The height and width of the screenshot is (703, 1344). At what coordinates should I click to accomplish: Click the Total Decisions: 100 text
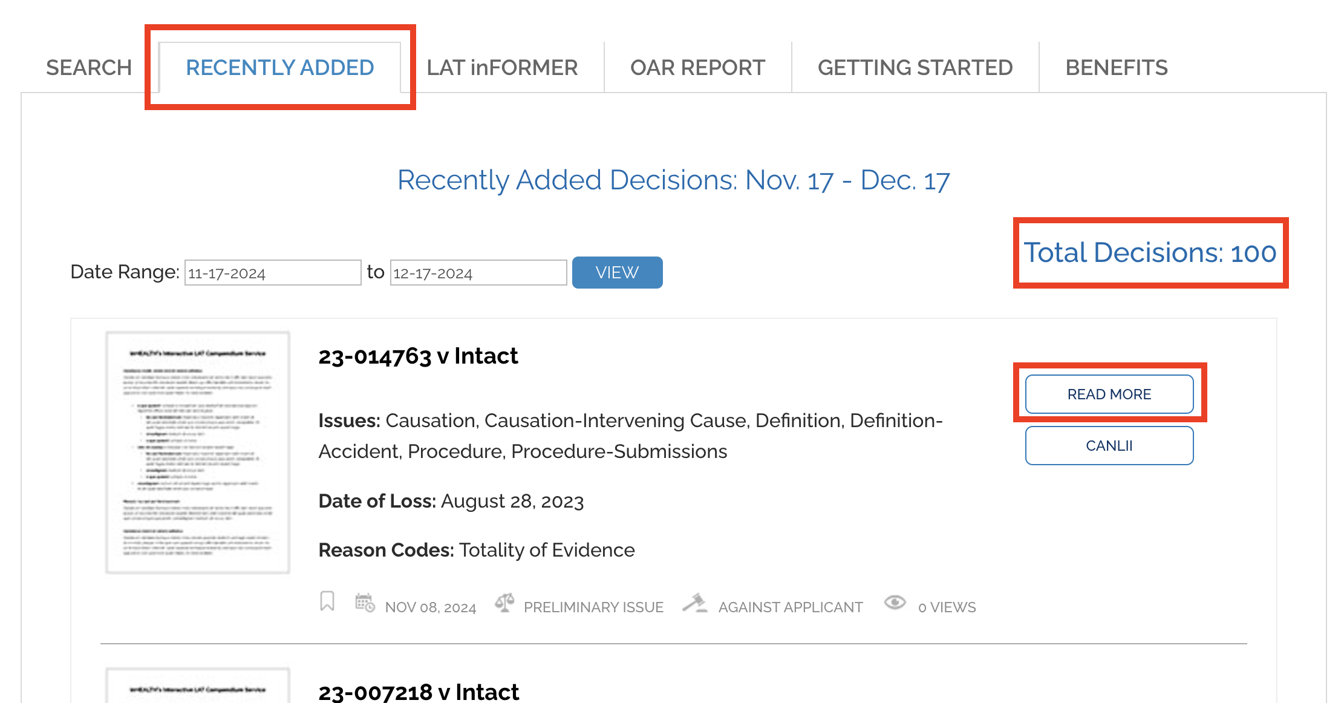[1150, 253]
